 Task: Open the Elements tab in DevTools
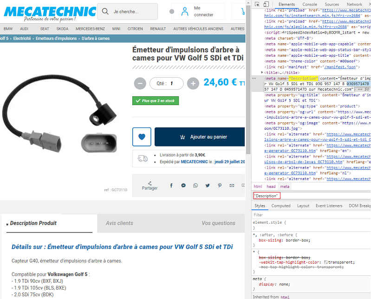(x=286, y=4)
